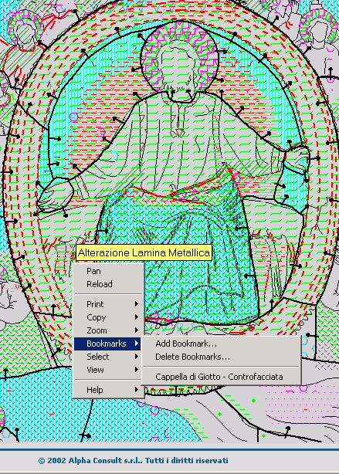The image size is (339, 474).
Task: Open the Print submenu
Action: [x=108, y=304]
